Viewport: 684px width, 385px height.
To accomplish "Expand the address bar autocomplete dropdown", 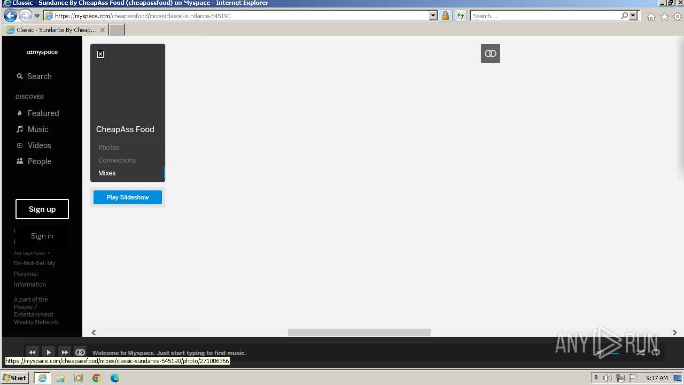I will coord(433,16).
